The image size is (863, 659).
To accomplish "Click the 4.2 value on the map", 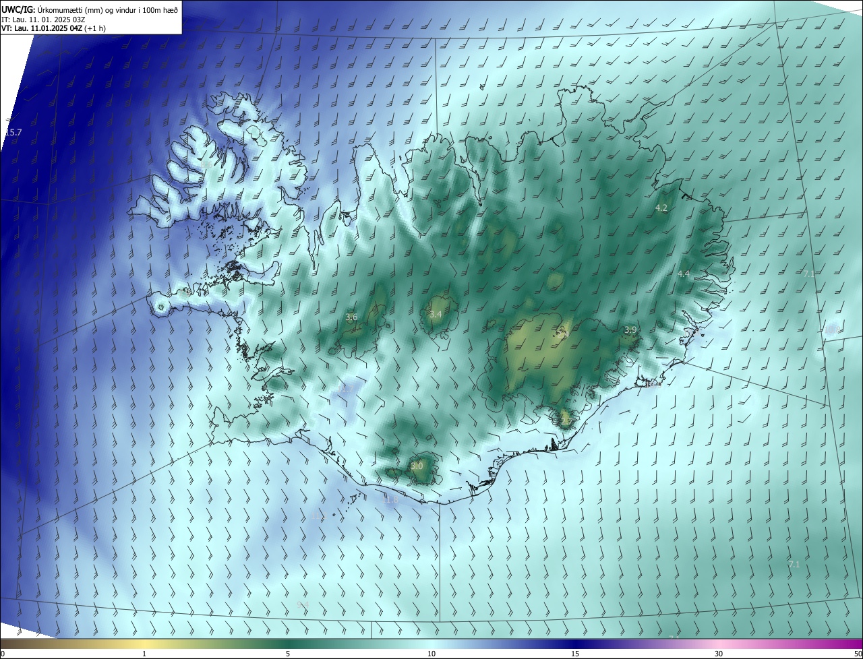I will (x=661, y=208).
